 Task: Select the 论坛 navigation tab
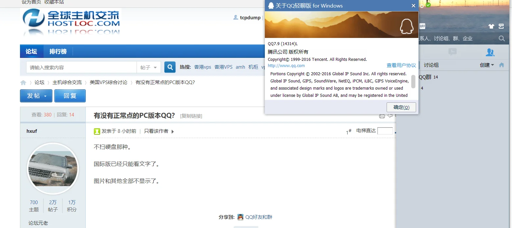pos(31,51)
